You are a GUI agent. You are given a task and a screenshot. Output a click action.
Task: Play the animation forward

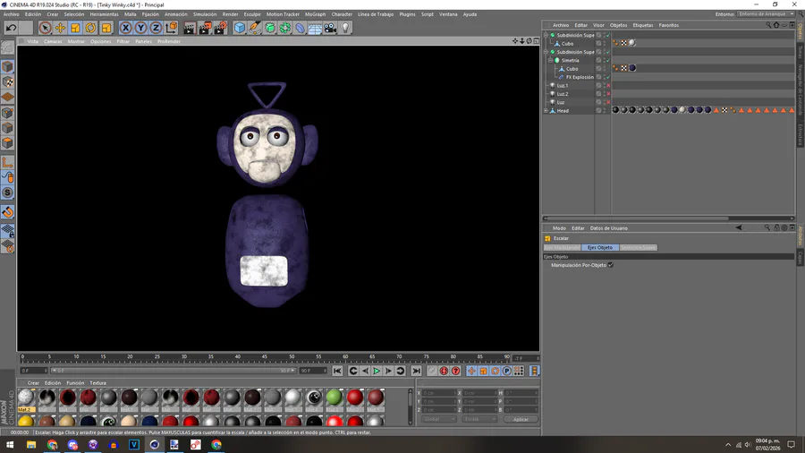(x=377, y=371)
